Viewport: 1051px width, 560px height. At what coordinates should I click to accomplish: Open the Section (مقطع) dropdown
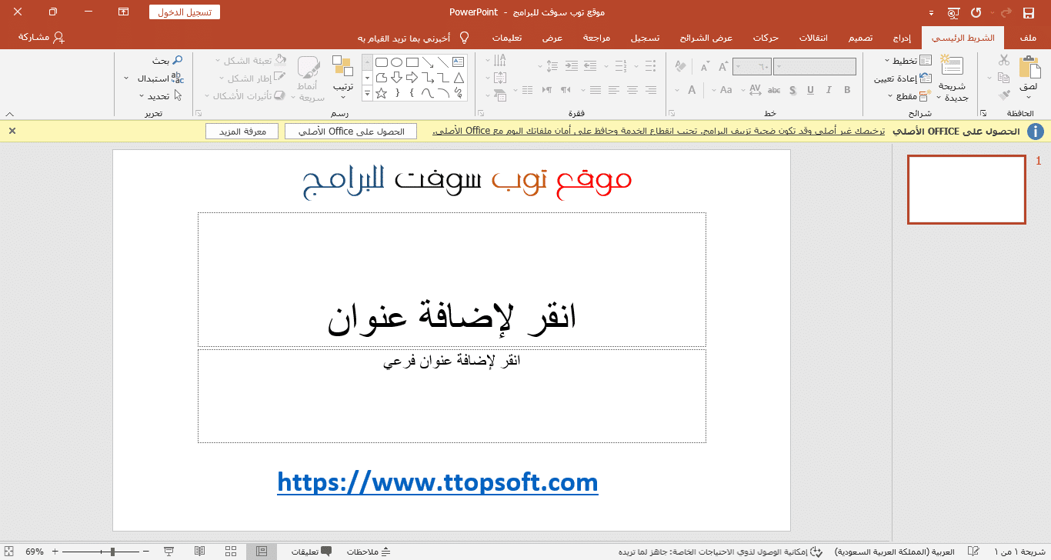909,96
